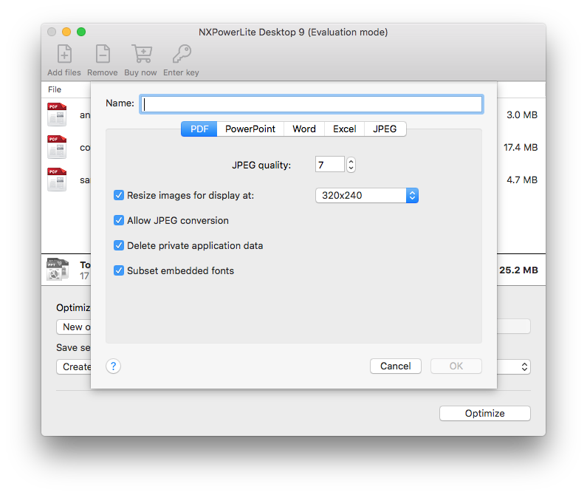Click the Enter key icon
The width and height of the screenshot is (587, 495).
pyautogui.click(x=182, y=54)
